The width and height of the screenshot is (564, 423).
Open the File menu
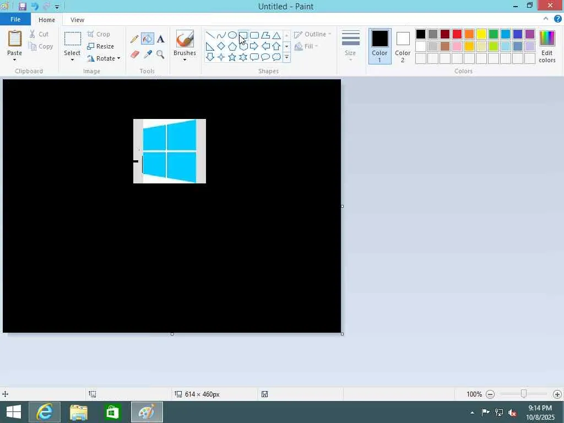coord(15,19)
